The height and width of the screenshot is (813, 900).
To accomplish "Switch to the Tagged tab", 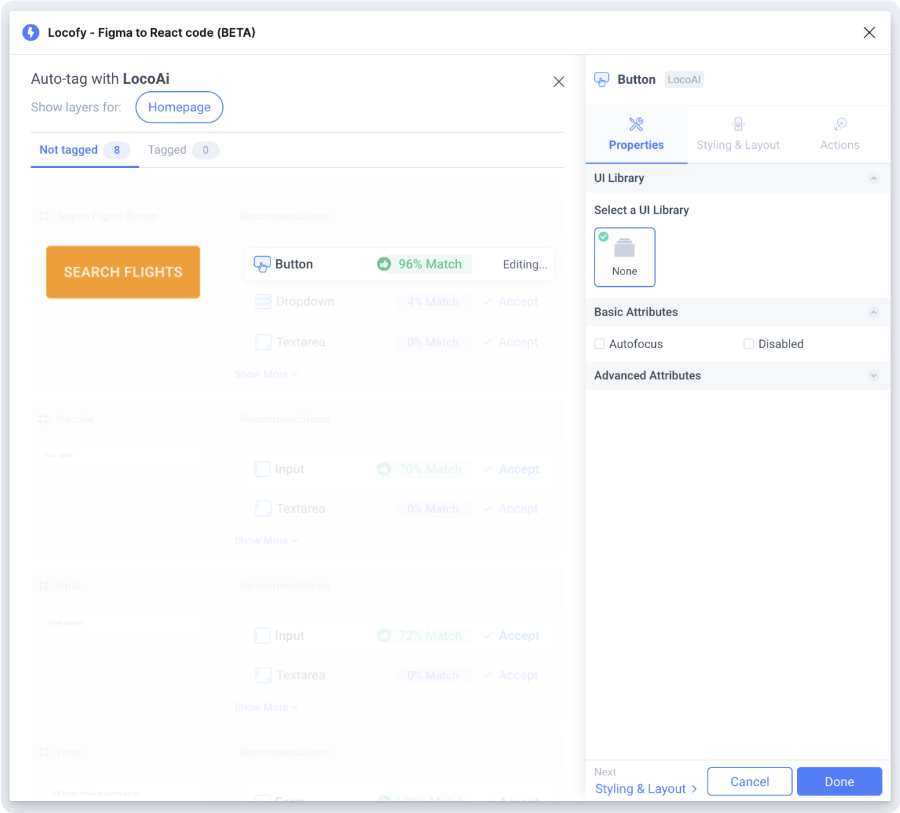I will coord(167,150).
